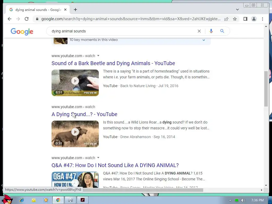The width and height of the screenshot is (272, 204).
Task: Open the Angry Birds start button
Action: 7,199
